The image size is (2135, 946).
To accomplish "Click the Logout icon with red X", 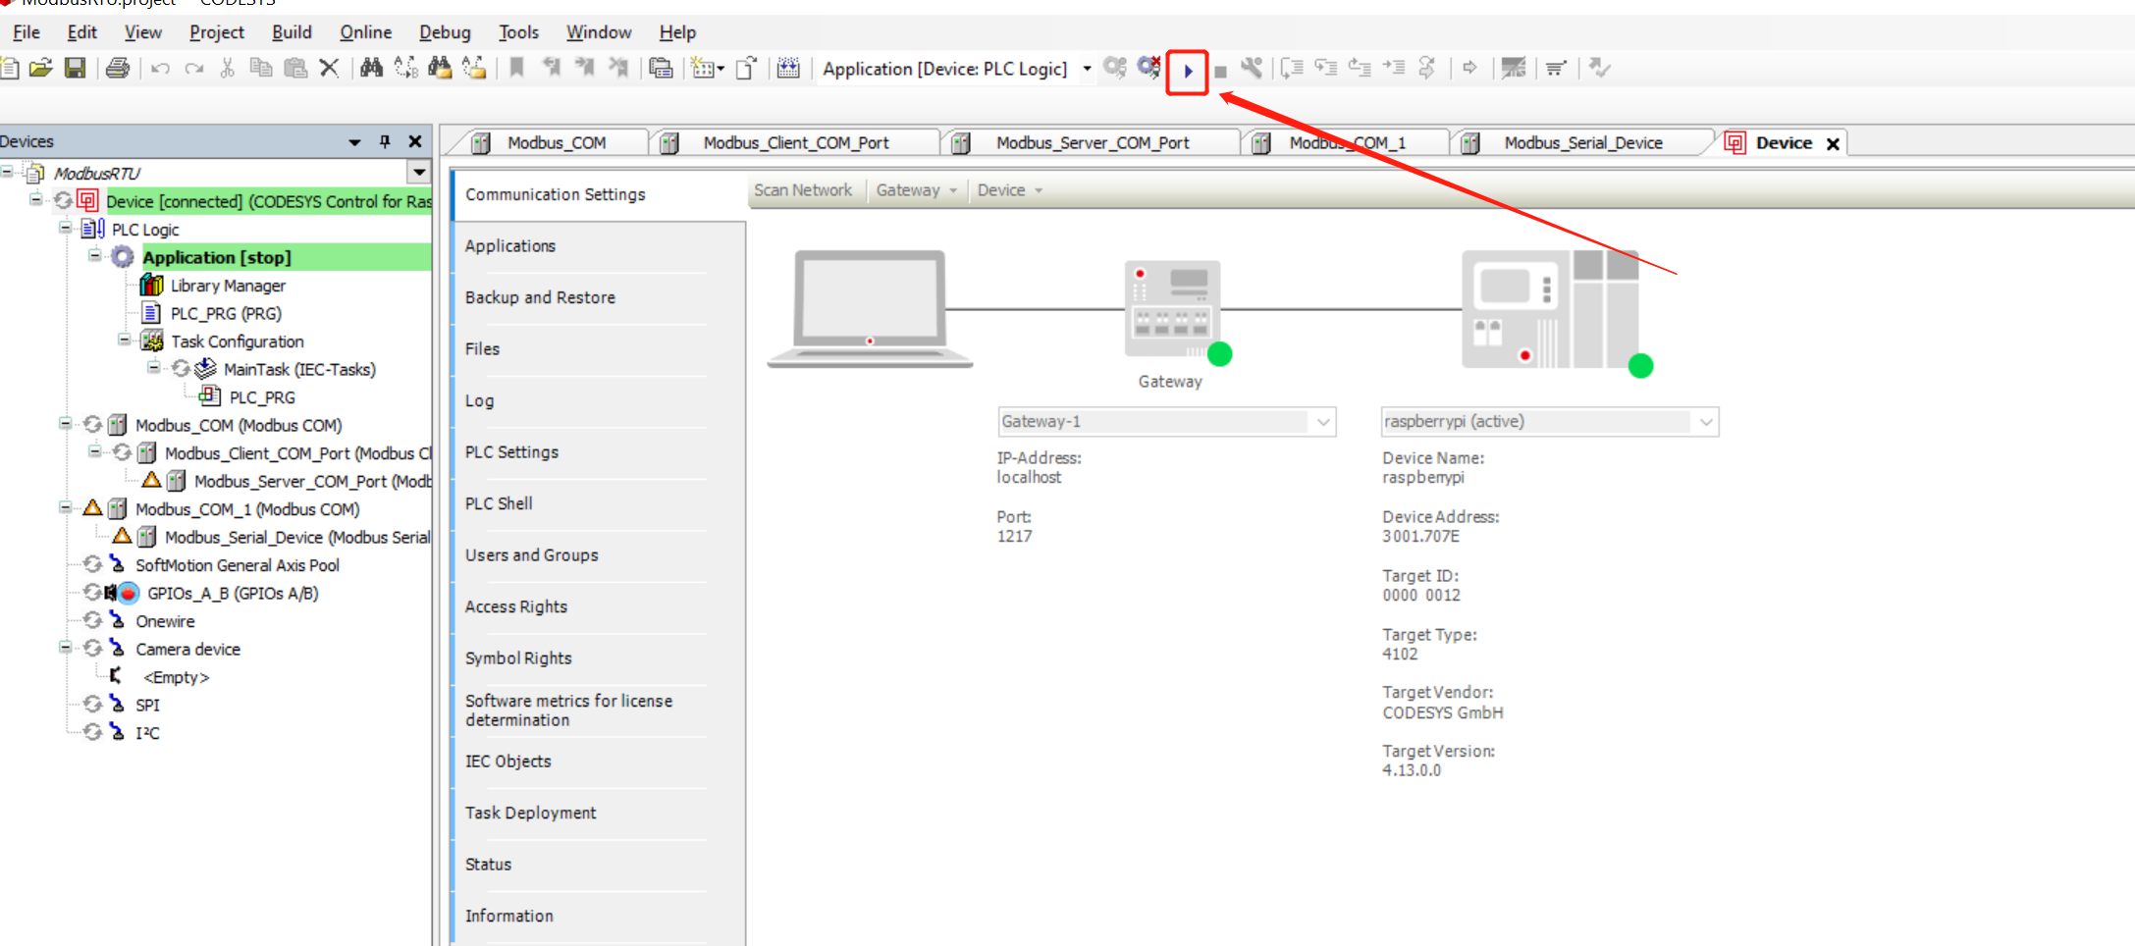I will [1148, 68].
